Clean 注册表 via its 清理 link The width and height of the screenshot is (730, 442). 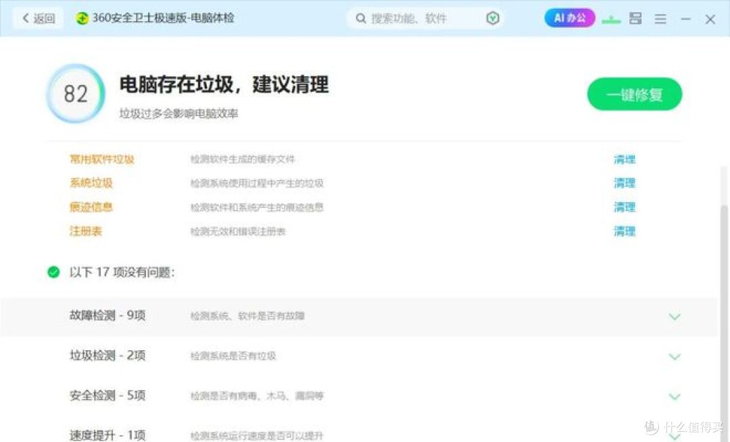coord(625,231)
